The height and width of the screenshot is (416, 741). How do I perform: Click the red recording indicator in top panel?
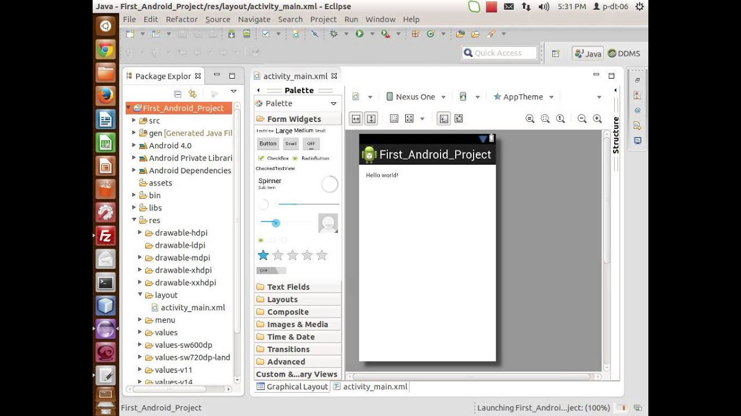tap(491, 7)
